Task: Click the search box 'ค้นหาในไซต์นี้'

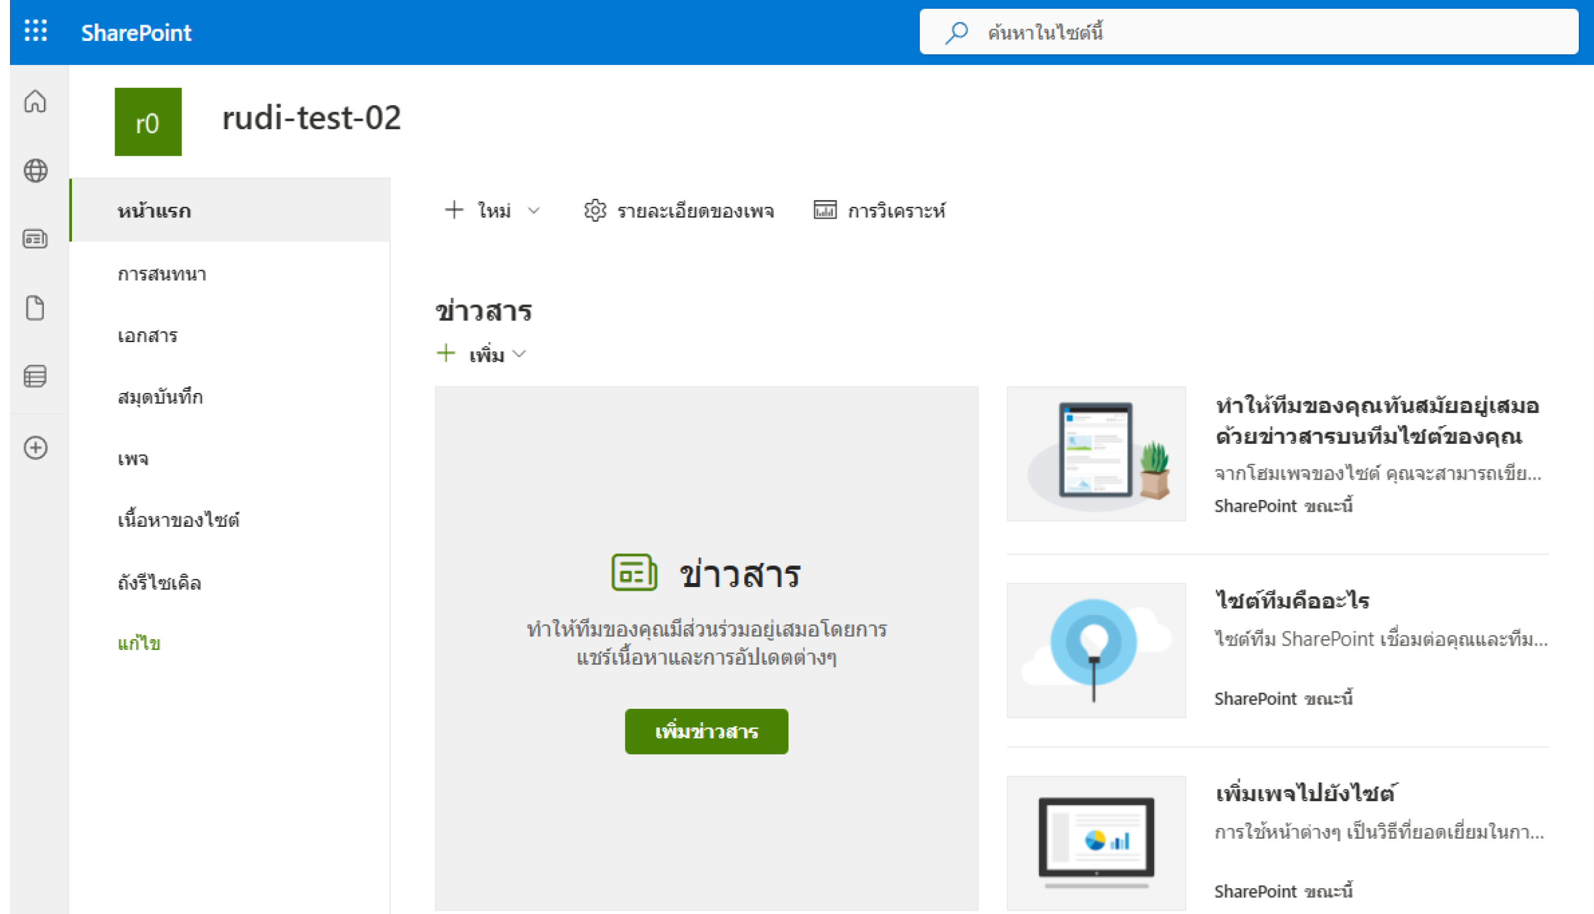Action: [x=1249, y=32]
